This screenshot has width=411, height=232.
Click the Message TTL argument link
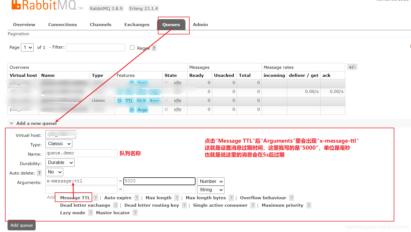[x=75, y=198]
